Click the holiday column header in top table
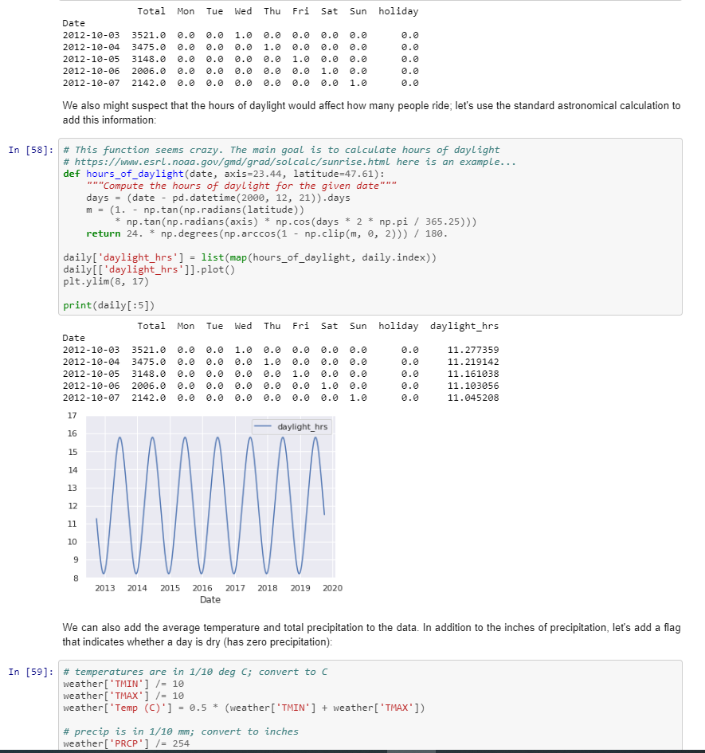 398,11
